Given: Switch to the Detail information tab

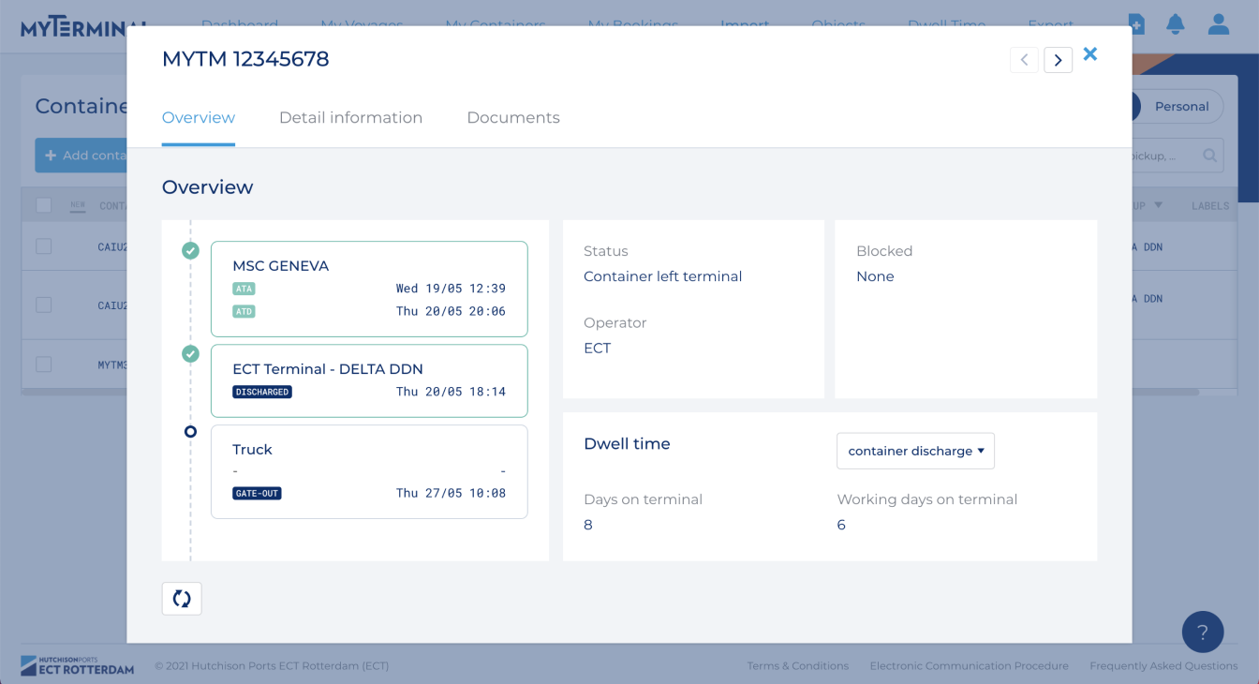Looking at the screenshot, I should [x=350, y=118].
